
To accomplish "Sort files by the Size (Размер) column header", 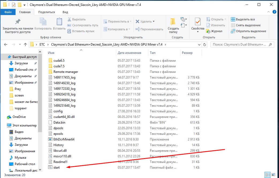I will [187, 53].
